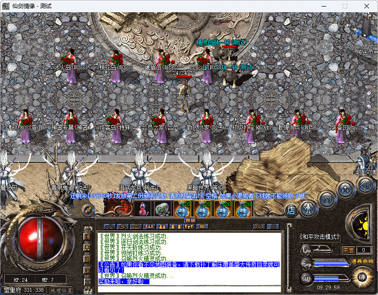Open the 道具商城 glowing 铺 shop button
The width and height of the screenshot is (378, 295).
click(x=362, y=277)
